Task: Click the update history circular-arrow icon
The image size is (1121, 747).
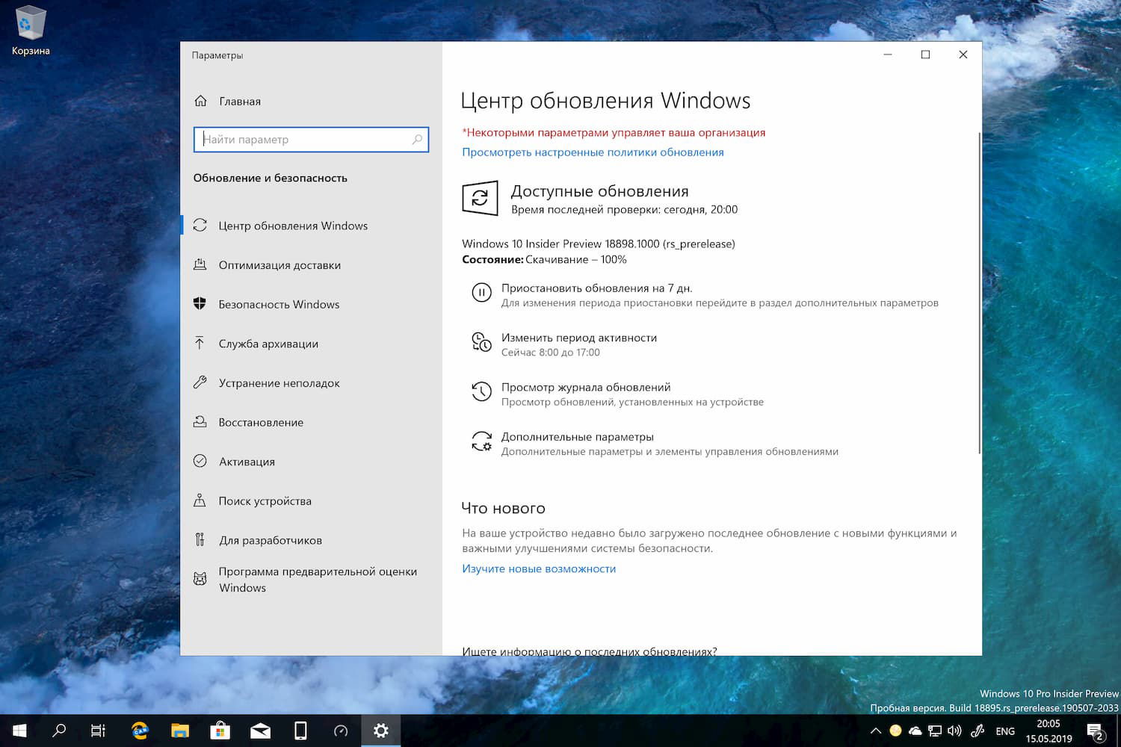Action: pyautogui.click(x=482, y=391)
